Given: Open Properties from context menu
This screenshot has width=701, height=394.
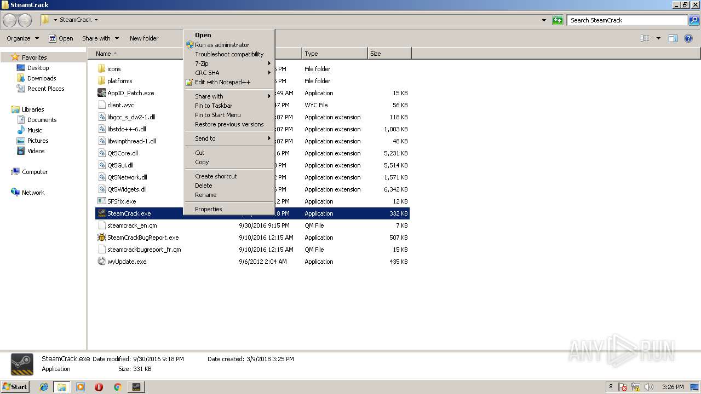Looking at the screenshot, I should coord(229,209).
